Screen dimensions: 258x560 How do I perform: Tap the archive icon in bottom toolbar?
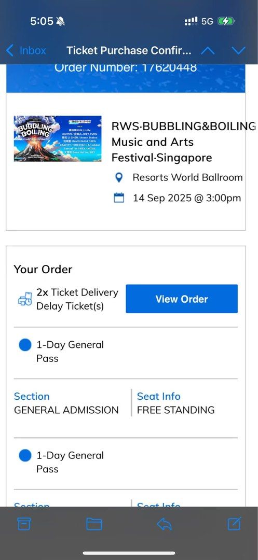point(24,524)
